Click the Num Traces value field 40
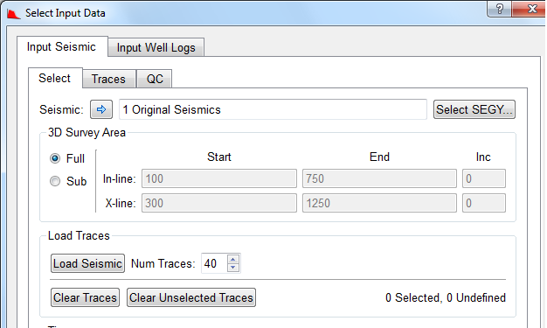547x328 pixels. point(214,263)
